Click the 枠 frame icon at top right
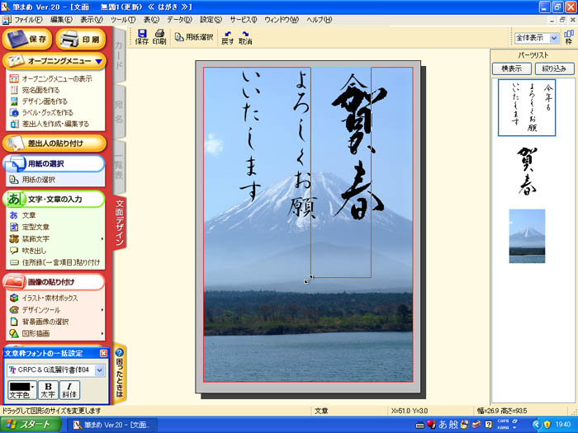Viewport: 578px width, 433px height. (568, 36)
